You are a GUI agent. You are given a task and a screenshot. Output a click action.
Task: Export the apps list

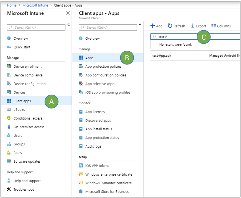pos(198,26)
